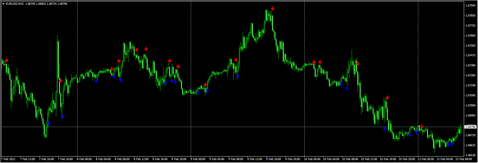Click the 1.06625 price scale label
This screenshot has height=163, width=478.
[470, 145]
